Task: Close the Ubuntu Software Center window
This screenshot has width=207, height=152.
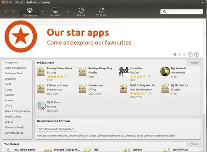Action: (3, 3)
